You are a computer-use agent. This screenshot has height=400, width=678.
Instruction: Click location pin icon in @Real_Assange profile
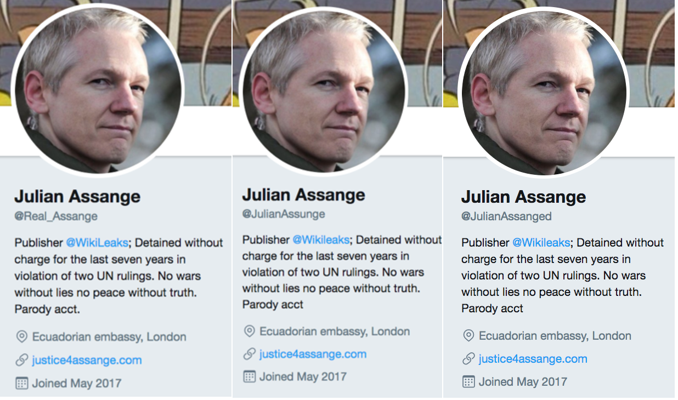[x=22, y=336]
